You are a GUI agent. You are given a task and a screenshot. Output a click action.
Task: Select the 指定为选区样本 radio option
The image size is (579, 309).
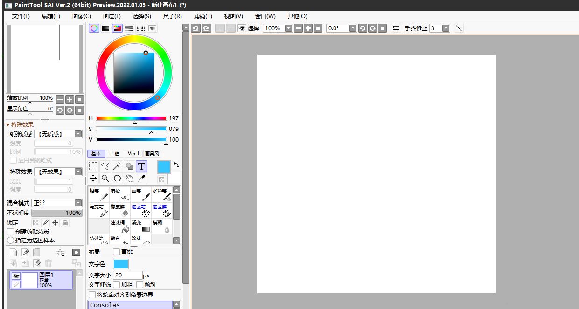(11, 240)
